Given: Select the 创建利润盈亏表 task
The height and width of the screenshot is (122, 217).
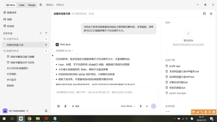Looking at the screenshot, I should click(x=25, y=45).
